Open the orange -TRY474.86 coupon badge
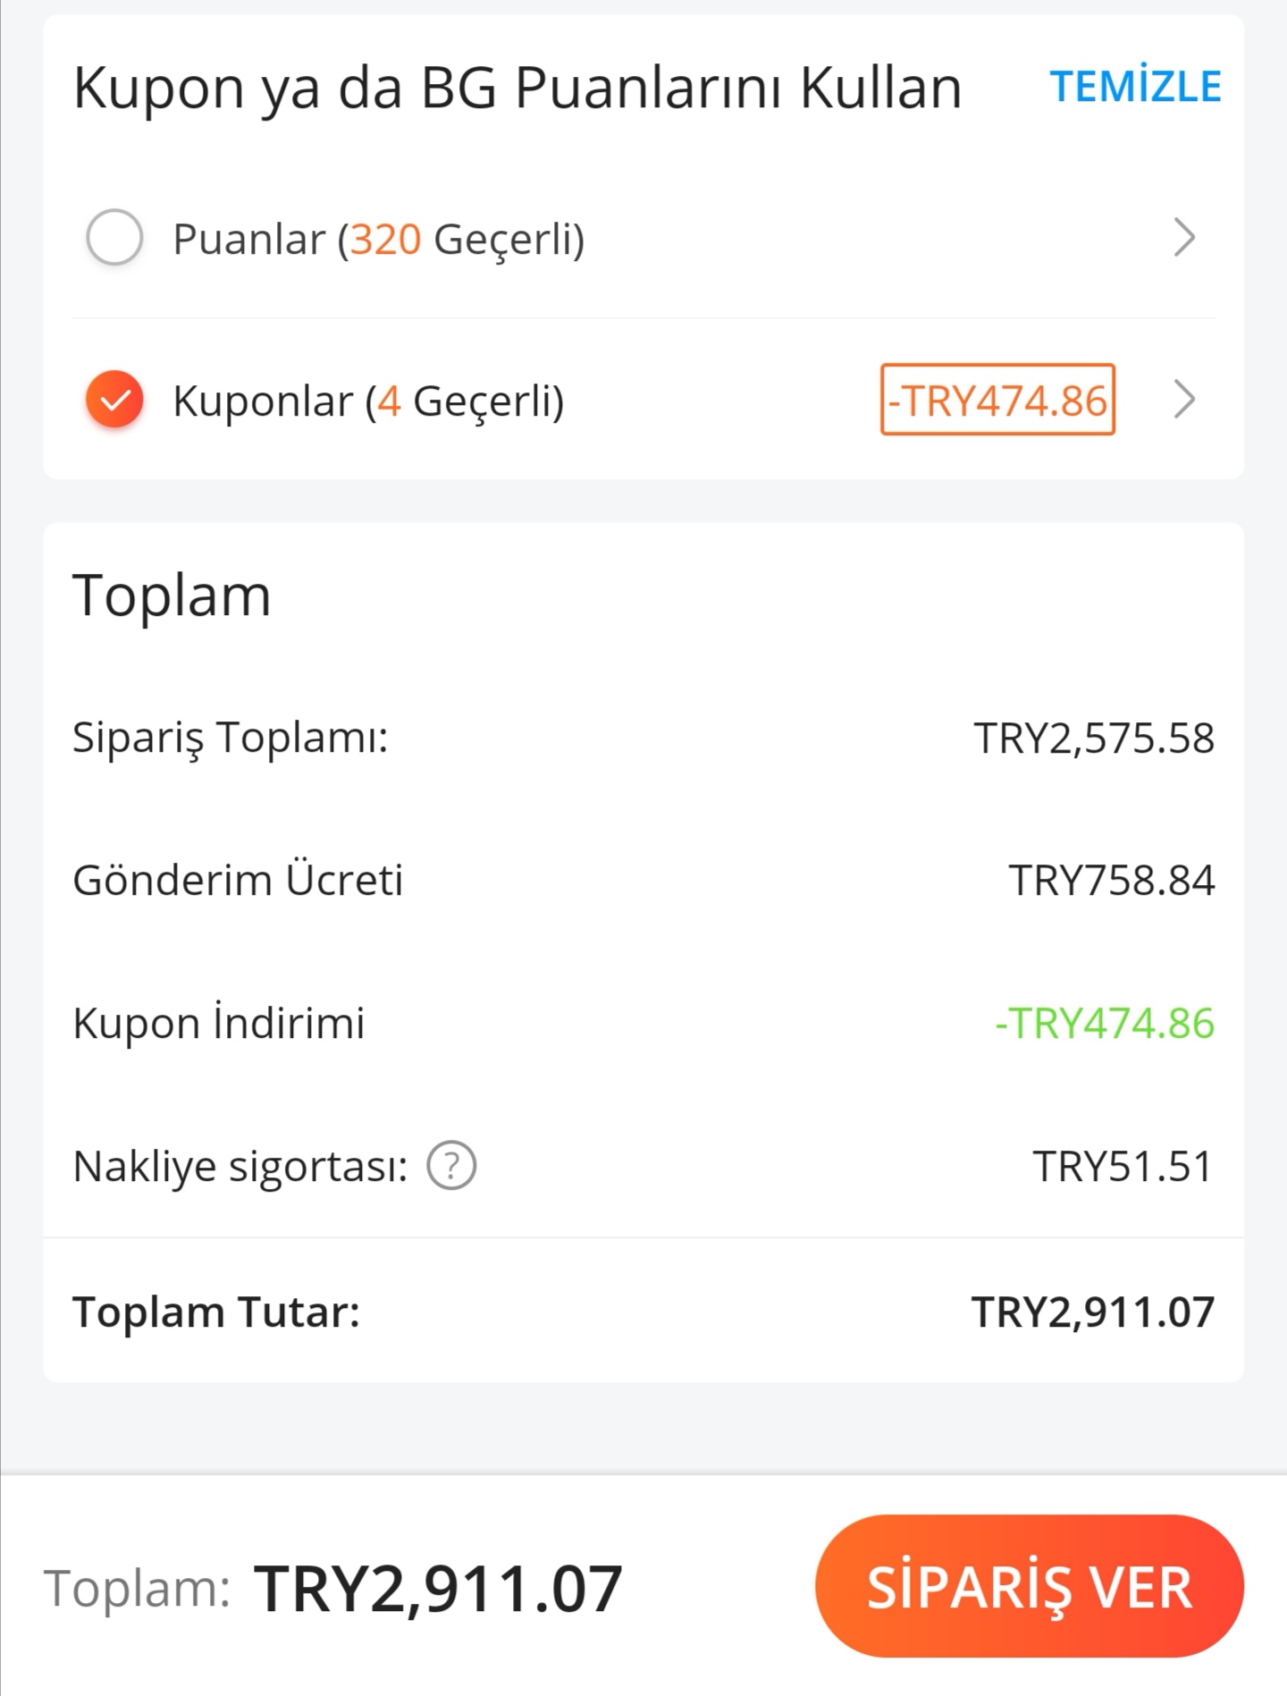The width and height of the screenshot is (1287, 1696). coord(997,400)
